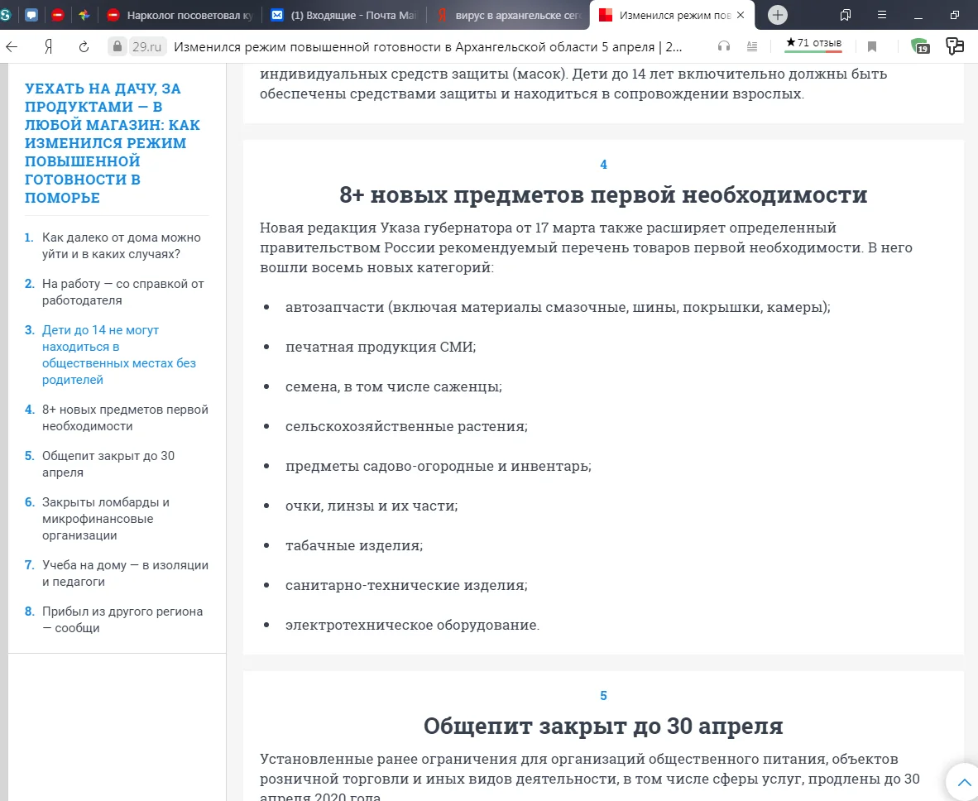Switch to the Нарколог посоветовал tab
This screenshot has height=801, width=978.
pos(180,16)
